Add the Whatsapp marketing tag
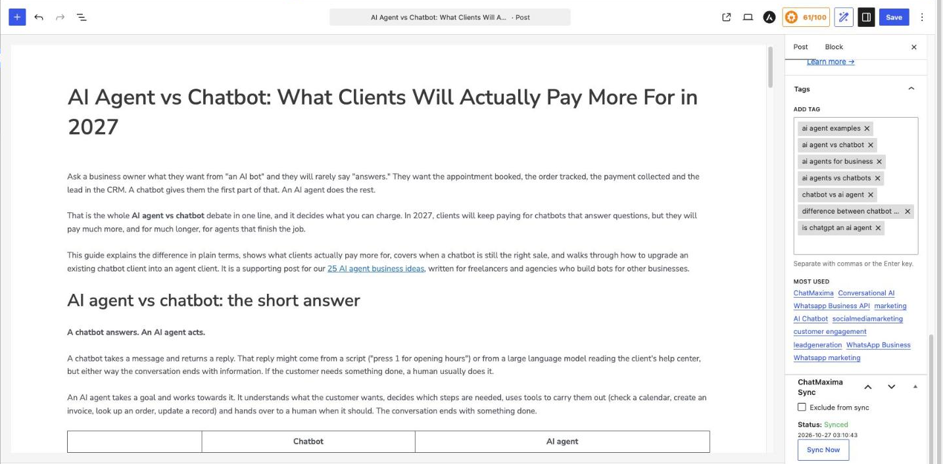943x464 pixels. point(827,358)
